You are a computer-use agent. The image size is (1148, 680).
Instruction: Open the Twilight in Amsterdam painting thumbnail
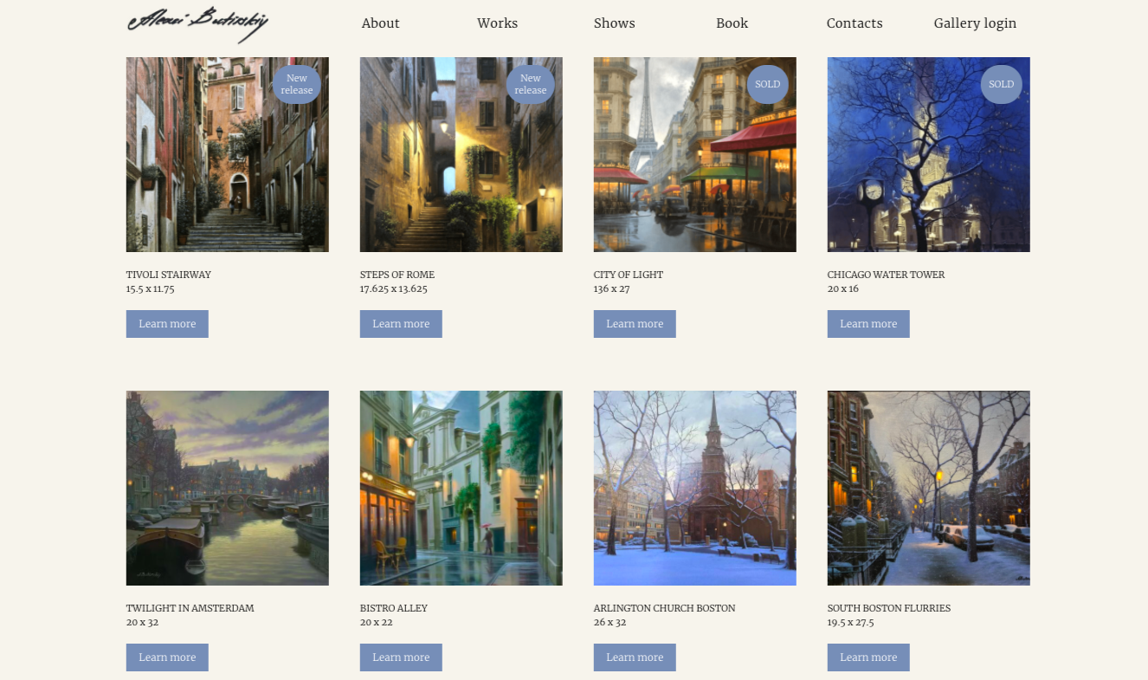click(x=228, y=488)
